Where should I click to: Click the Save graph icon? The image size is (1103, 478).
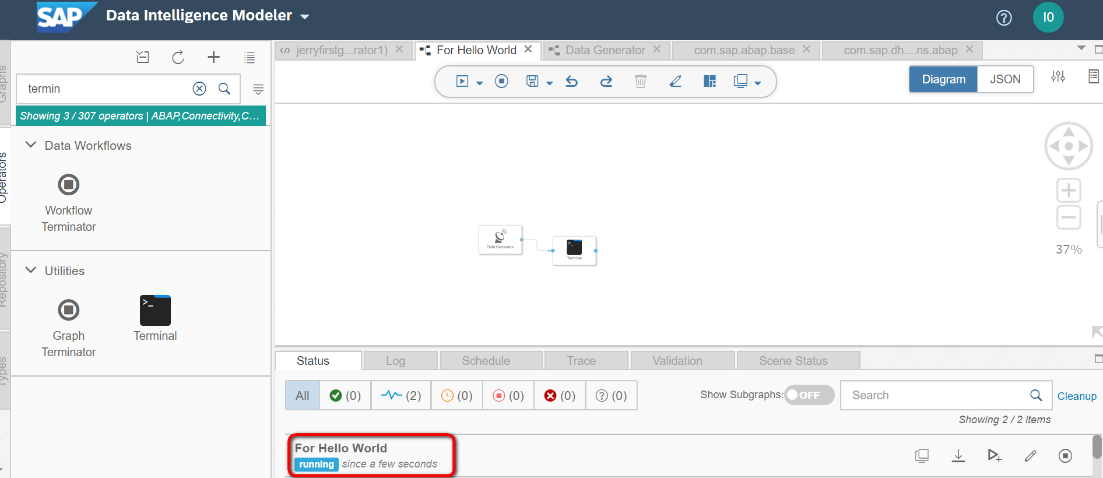pyautogui.click(x=532, y=81)
